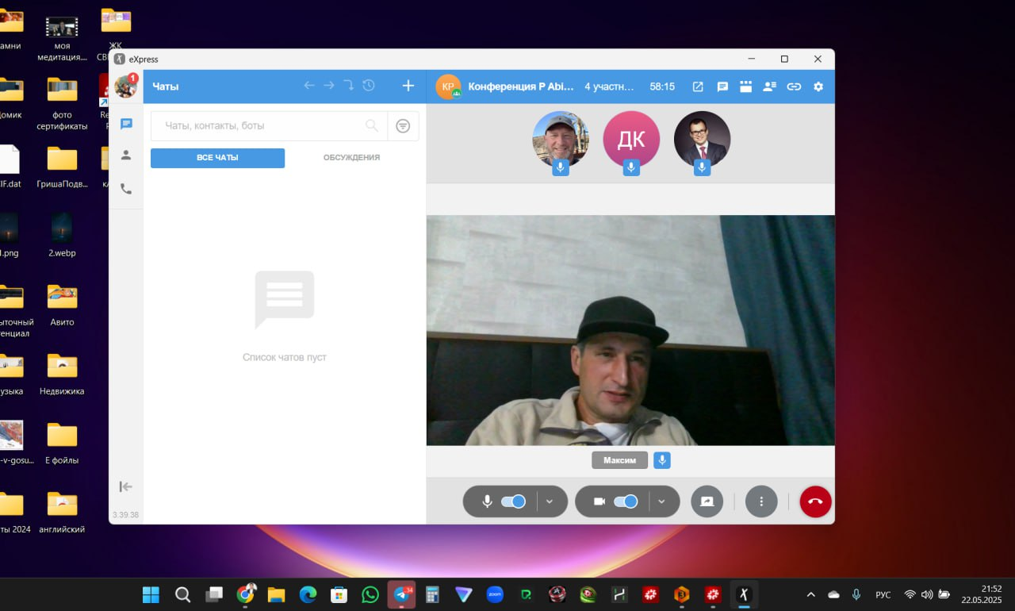Pop the conference out into a separate window

pos(698,86)
